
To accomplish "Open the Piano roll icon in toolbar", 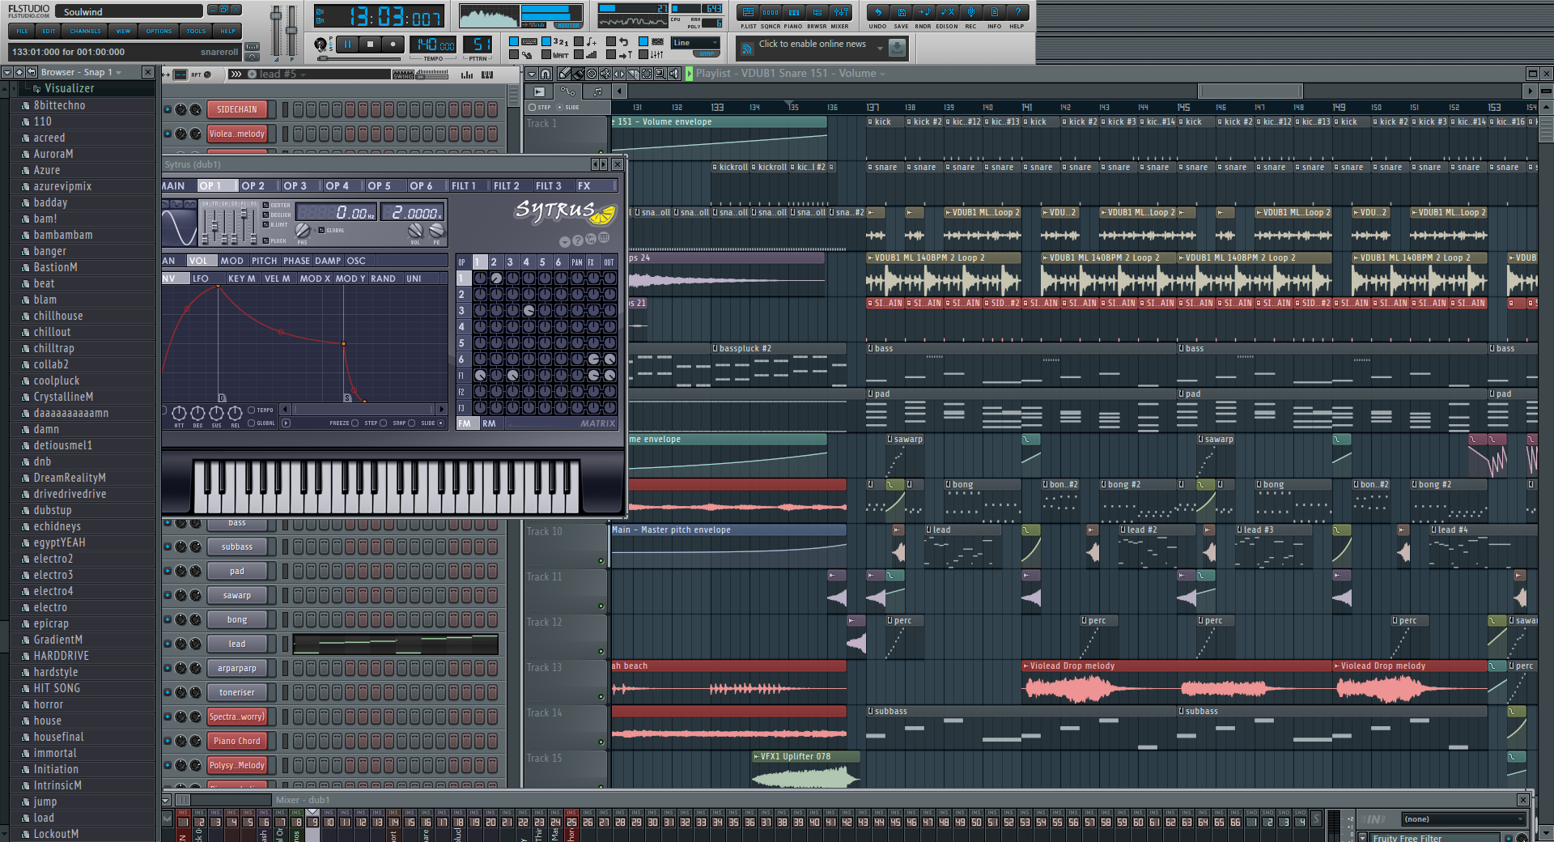I will (x=794, y=12).
